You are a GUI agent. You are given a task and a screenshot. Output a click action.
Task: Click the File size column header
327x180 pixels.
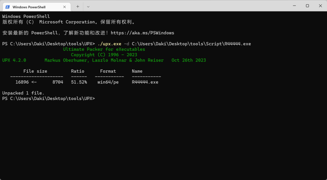(x=35, y=71)
